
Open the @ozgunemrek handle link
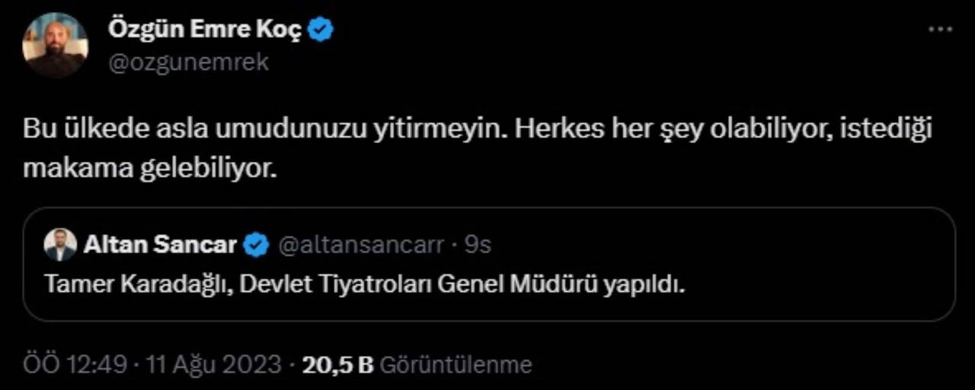pos(189,62)
